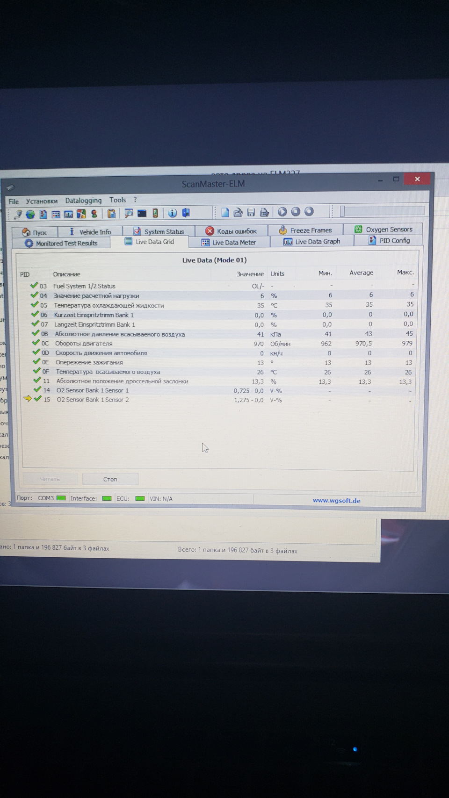This screenshot has height=798, width=449.
Task: Toggle checkmark for PID 07 Langzeit Einspritztrimm
Action: (x=35, y=324)
